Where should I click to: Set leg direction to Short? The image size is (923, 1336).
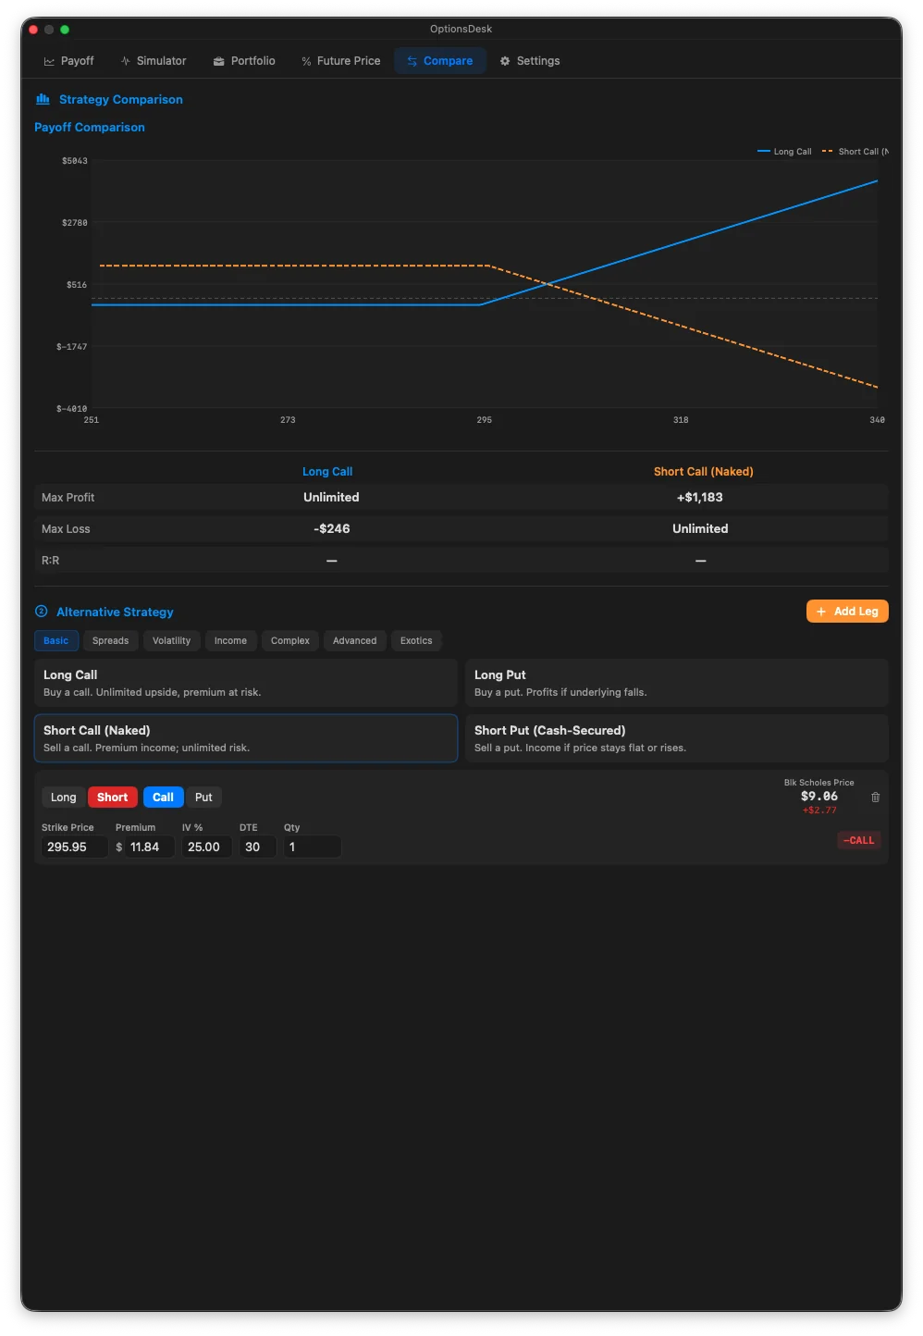point(113,798)
